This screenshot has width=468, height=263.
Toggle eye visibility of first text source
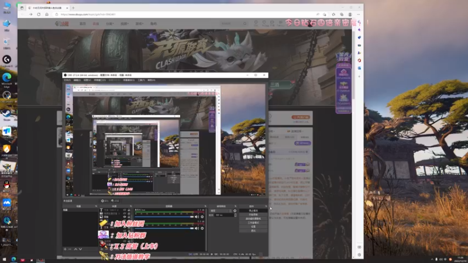point(125,210)
